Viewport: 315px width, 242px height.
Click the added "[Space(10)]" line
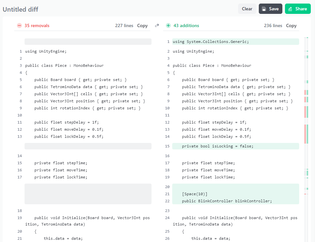click(194, 194)
